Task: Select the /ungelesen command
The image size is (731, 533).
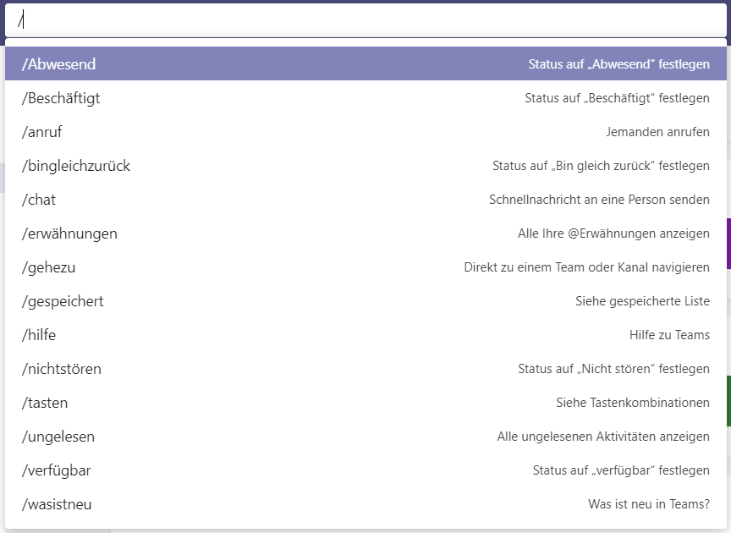Action: (x=365, y=437)
